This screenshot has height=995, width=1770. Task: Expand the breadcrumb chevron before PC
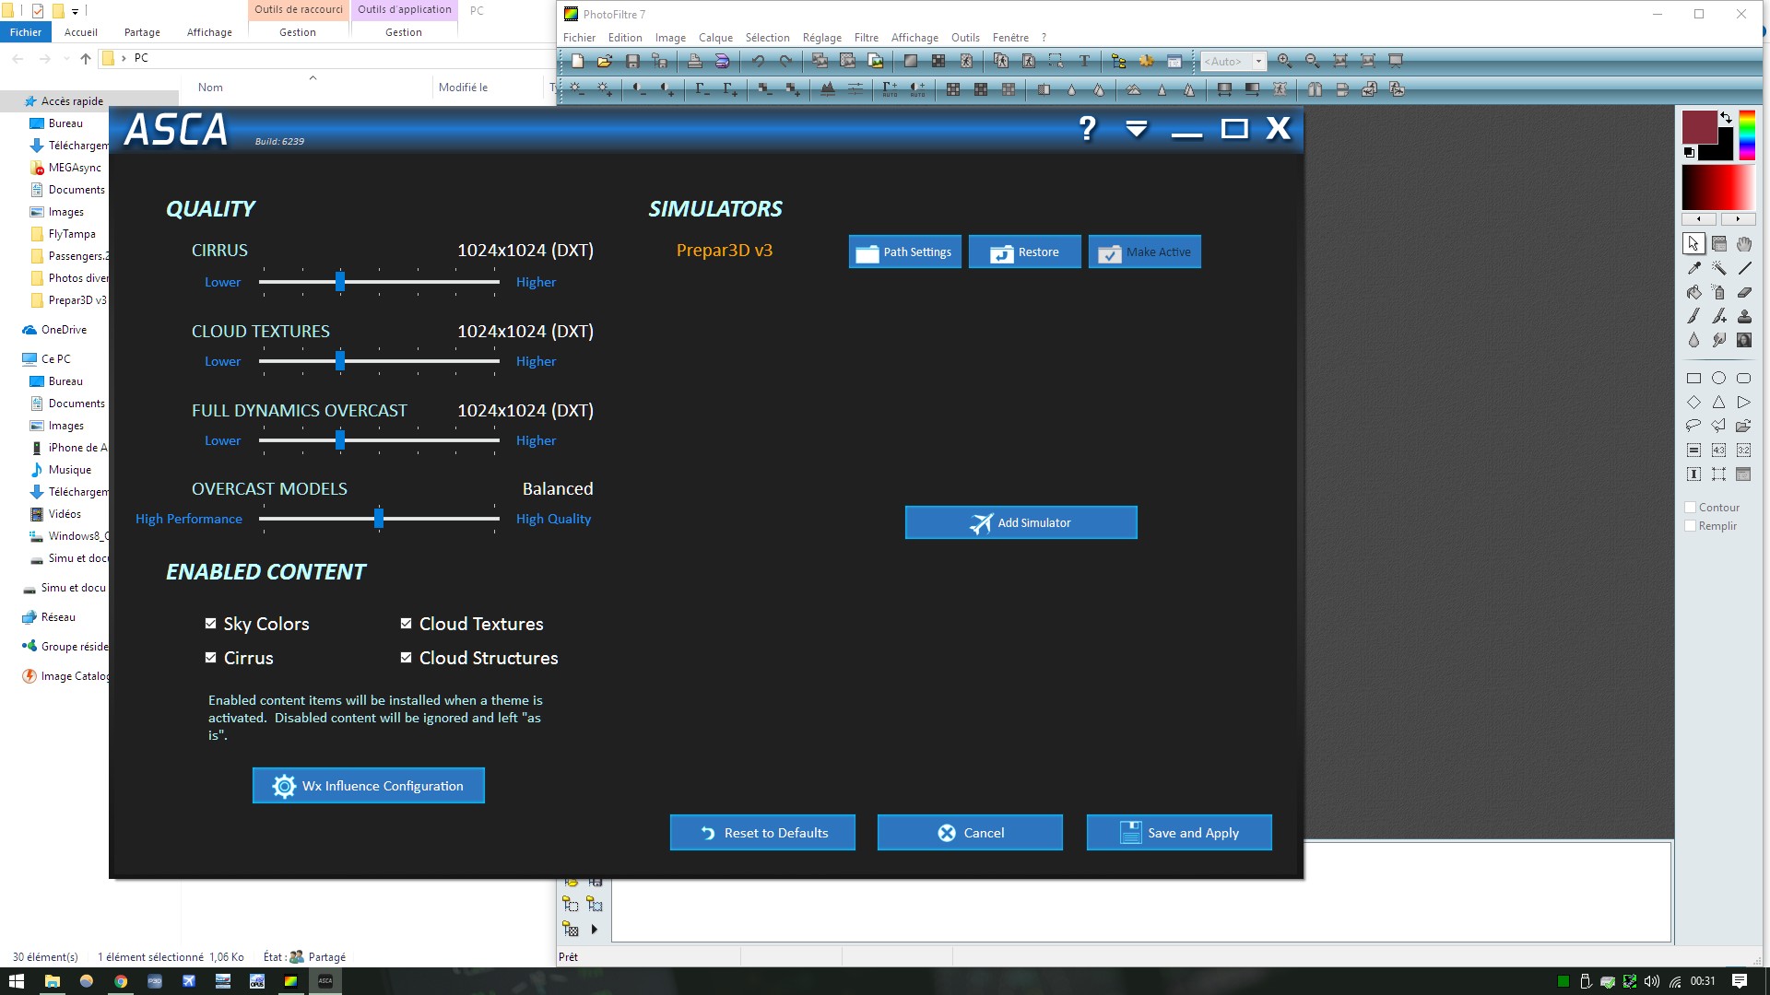pyautogui.click(x=124, y=58)
